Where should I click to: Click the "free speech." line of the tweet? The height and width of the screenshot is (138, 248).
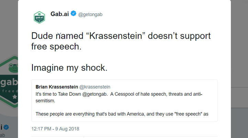56,47
